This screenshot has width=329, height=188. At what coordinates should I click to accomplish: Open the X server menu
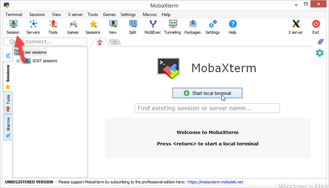tap(75, 15)
